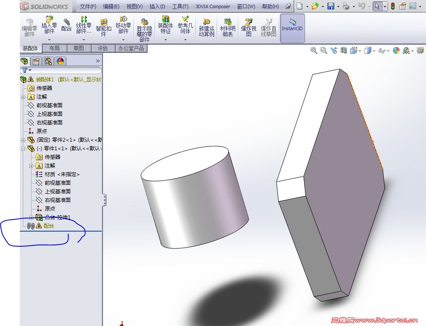Click the Print icon

[x=346, y=6]
